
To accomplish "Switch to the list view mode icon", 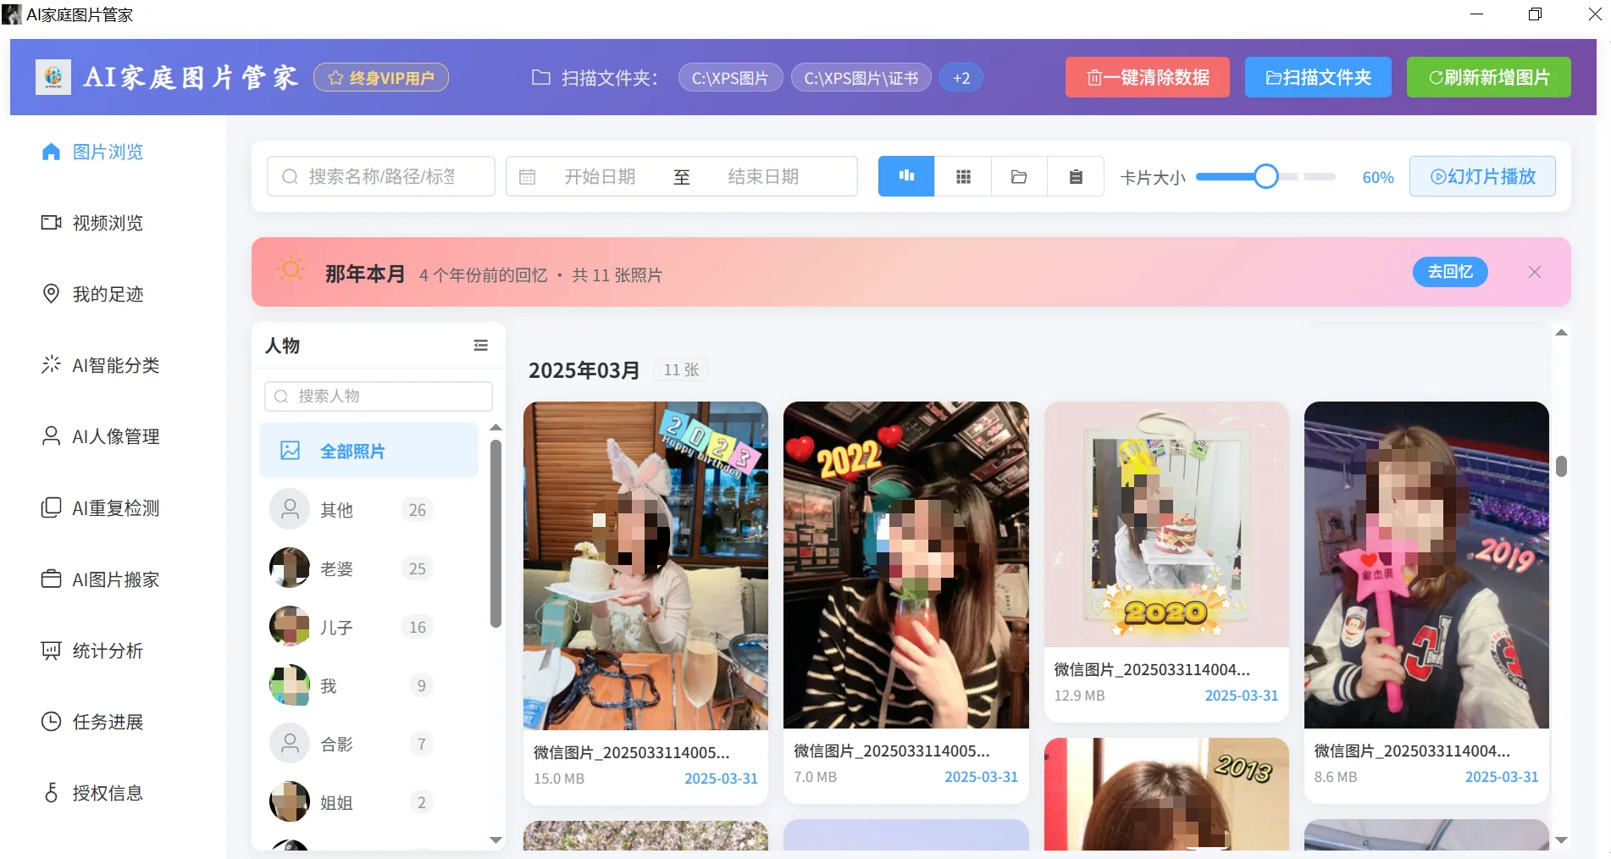I will [x=1076, y=176].
